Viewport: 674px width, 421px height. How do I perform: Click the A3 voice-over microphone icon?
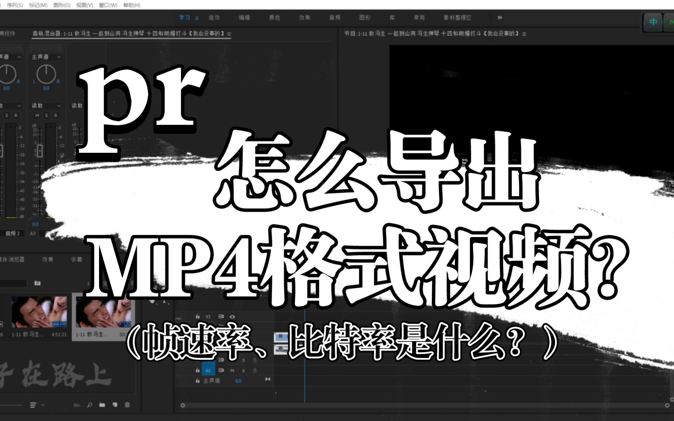point(255,370)
